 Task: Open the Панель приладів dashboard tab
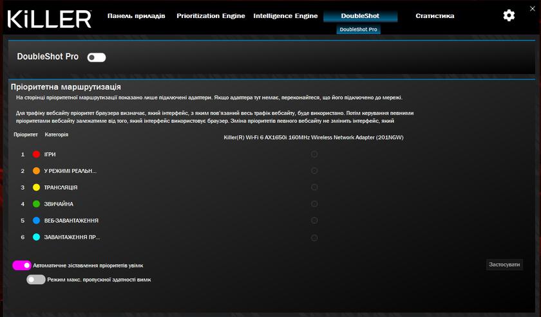136,15
